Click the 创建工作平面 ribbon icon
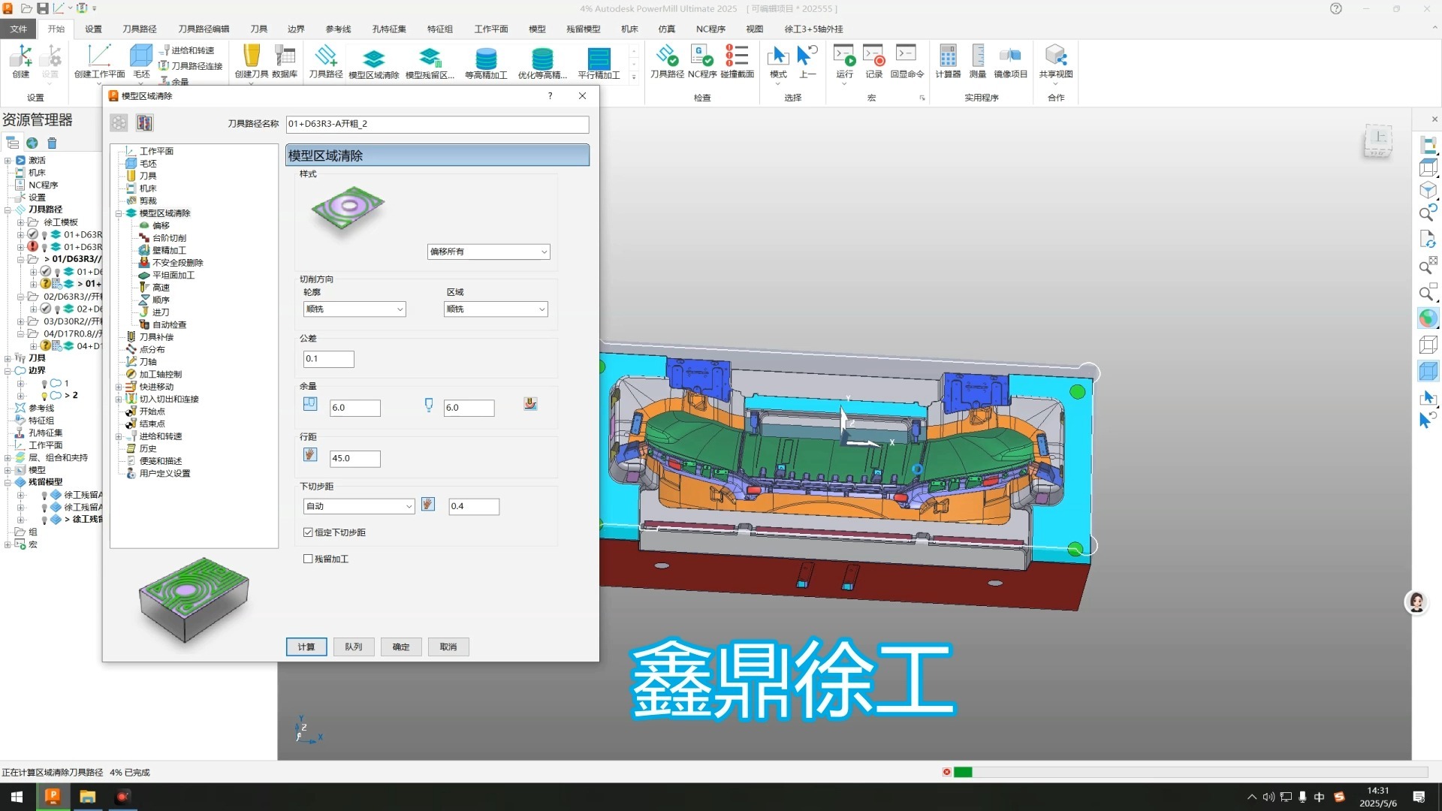Viewport: 1442px width, 811px height. tap(99, 56)
